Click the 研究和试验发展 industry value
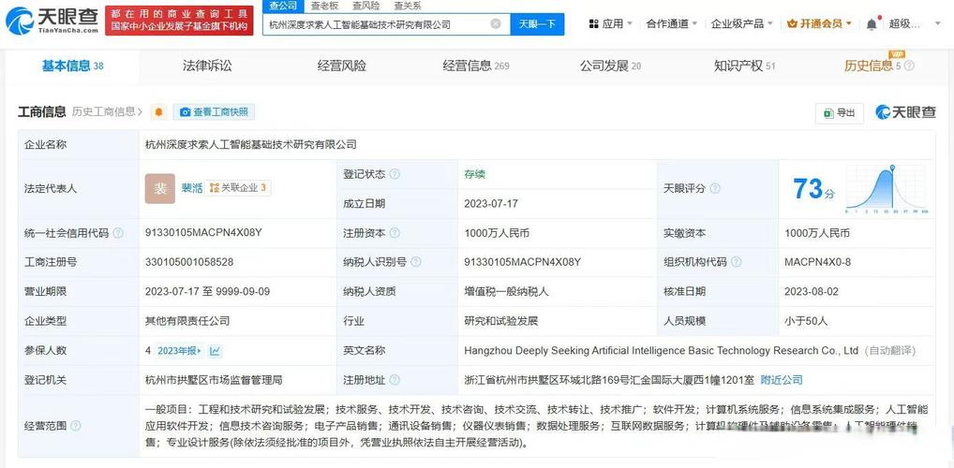This screenshot has width=954, height=468. (500, 321)
